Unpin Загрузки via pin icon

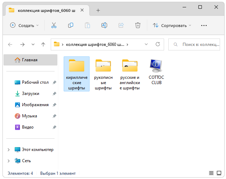[54, 94]
